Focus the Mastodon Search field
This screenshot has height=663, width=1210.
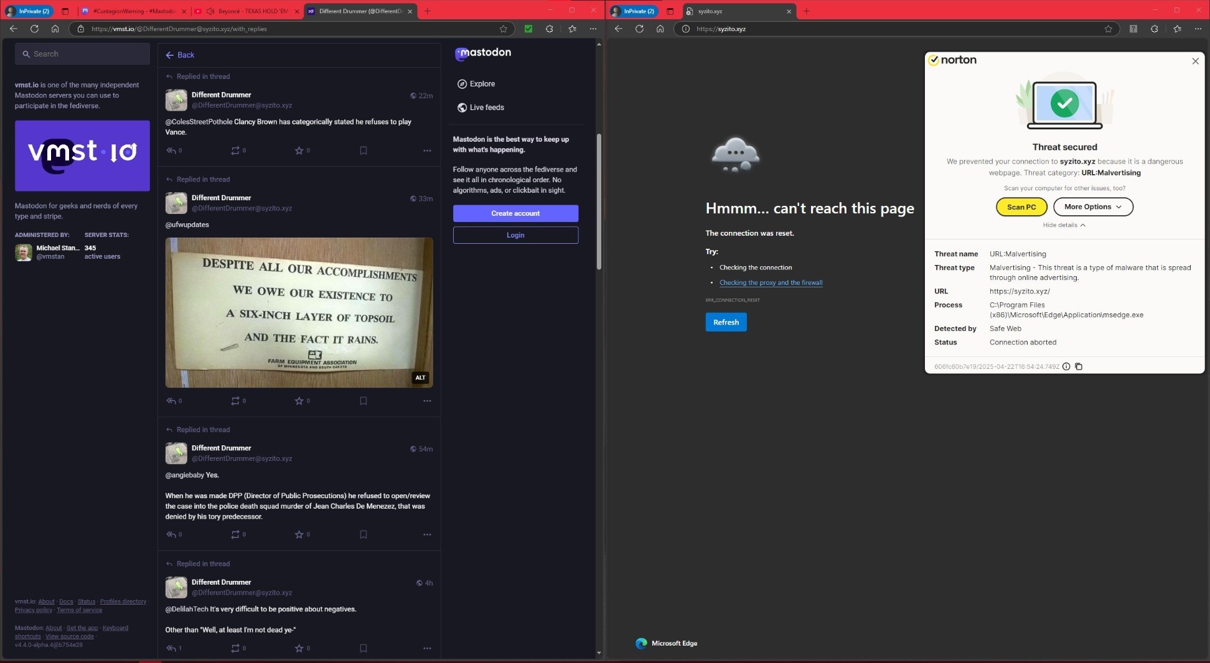tap(82, 54)
